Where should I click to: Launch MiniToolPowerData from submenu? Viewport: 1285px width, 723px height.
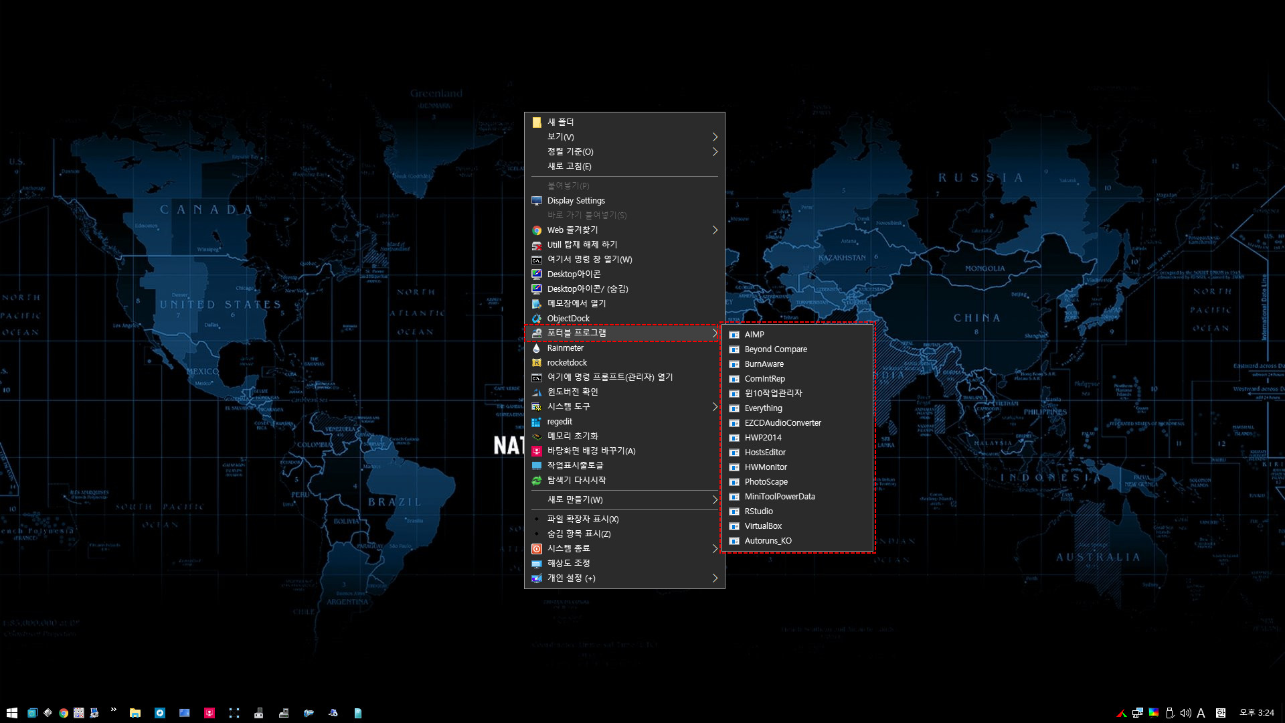tap(798, 496)
